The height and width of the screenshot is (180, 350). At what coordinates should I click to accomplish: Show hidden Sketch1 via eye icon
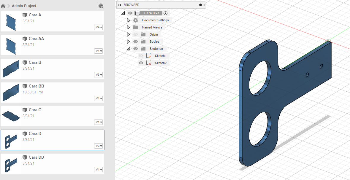click(141, 56)
